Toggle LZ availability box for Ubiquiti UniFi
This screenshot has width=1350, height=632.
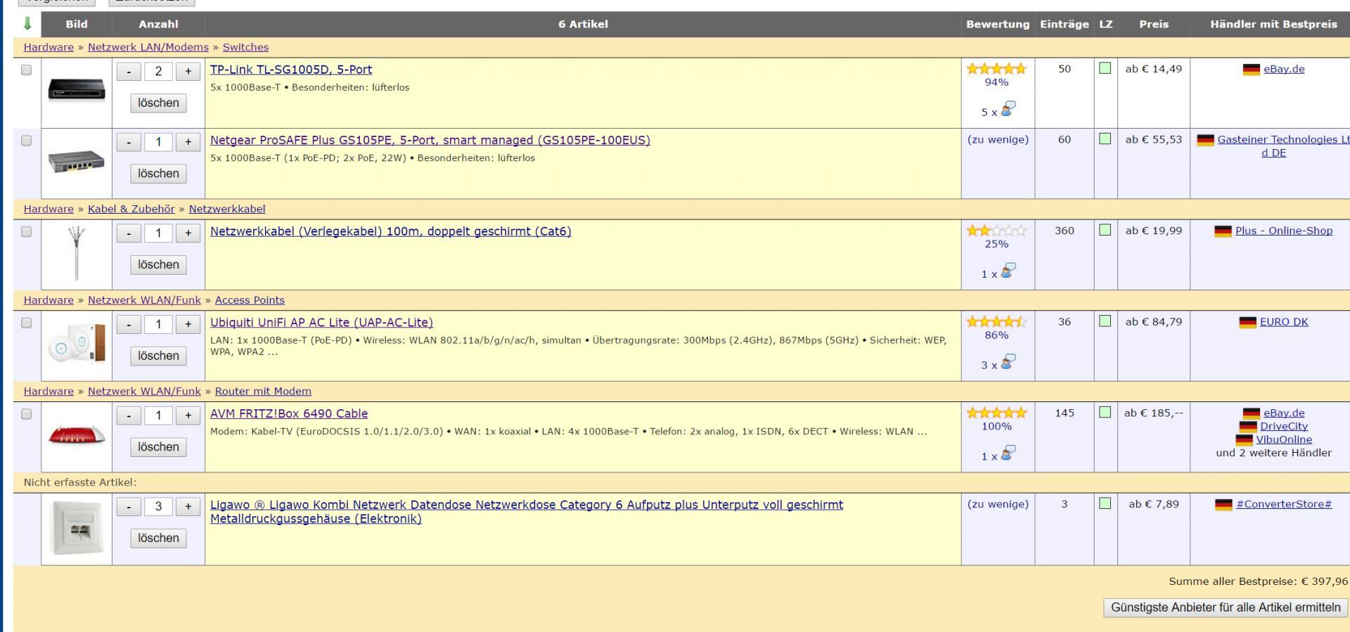[1105, 321]
